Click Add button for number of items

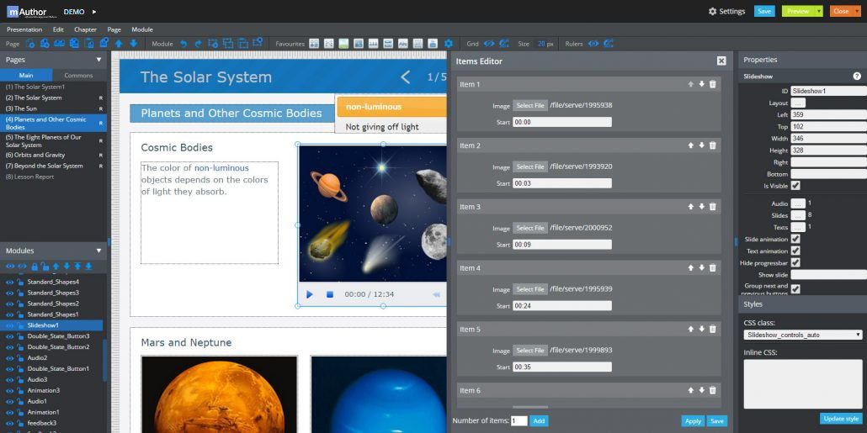point(539,421)
